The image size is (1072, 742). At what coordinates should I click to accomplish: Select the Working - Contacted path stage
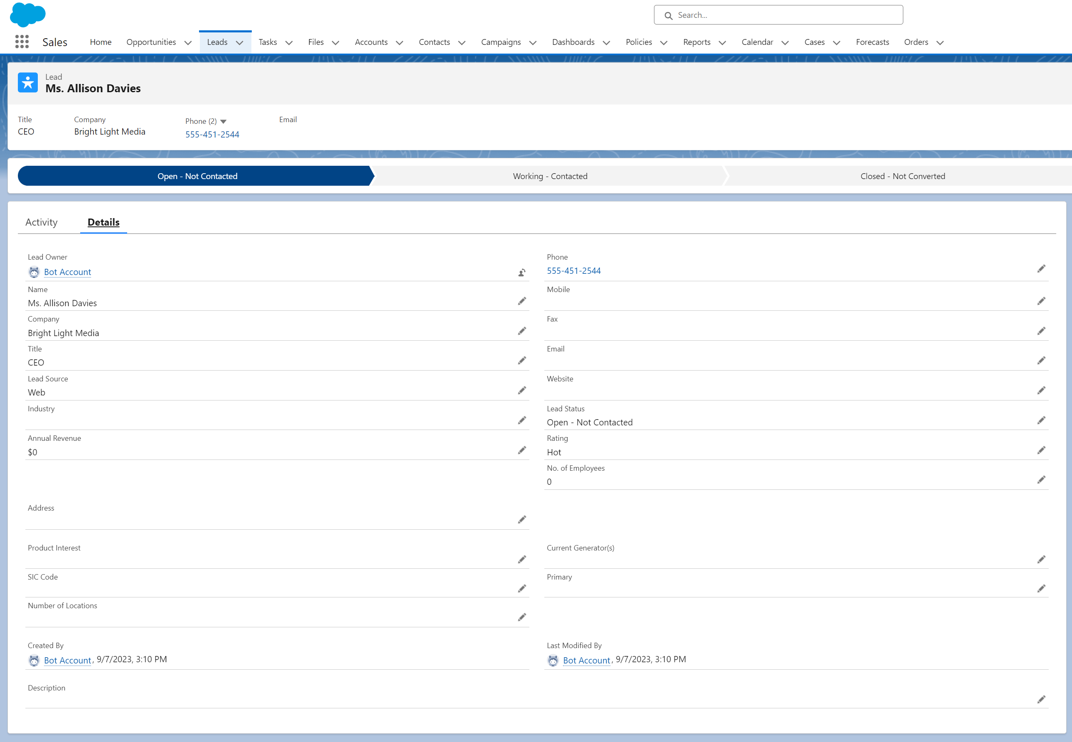point(549,176)
